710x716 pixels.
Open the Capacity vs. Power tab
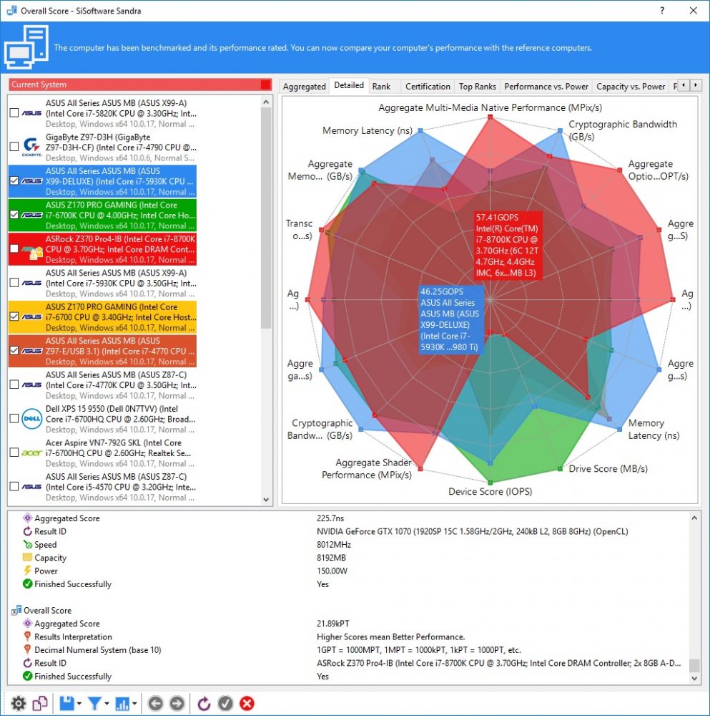[x=631, y=87]
